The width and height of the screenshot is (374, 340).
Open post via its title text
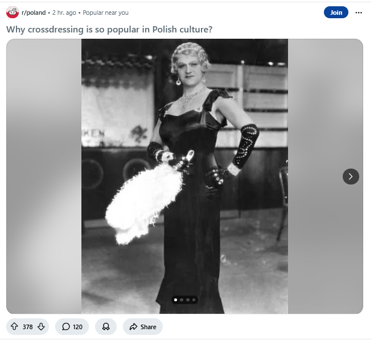tap(110, 30)
